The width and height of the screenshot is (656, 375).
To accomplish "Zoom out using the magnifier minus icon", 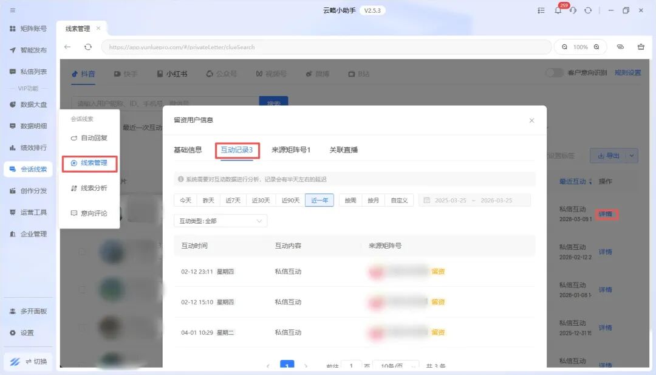I will [x=564, y=47].
